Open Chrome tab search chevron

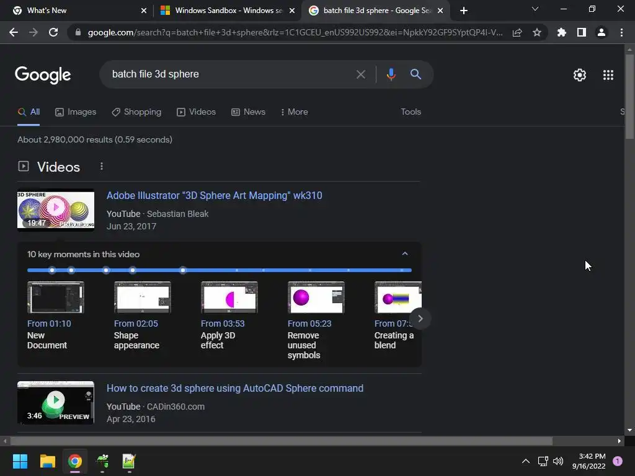tap(535, 9)
